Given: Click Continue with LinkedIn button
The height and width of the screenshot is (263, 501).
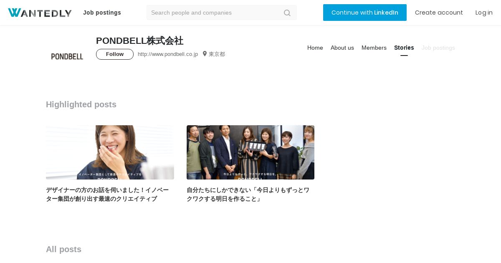Looking at the screenshot, I should (365, 13).
